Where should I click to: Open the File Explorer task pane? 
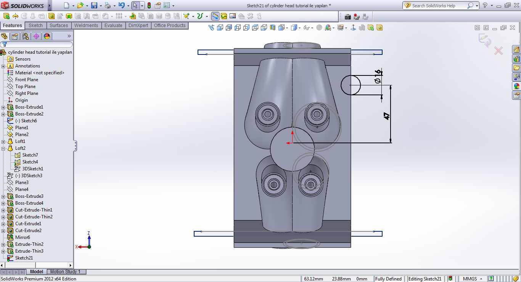coord(516,68)
